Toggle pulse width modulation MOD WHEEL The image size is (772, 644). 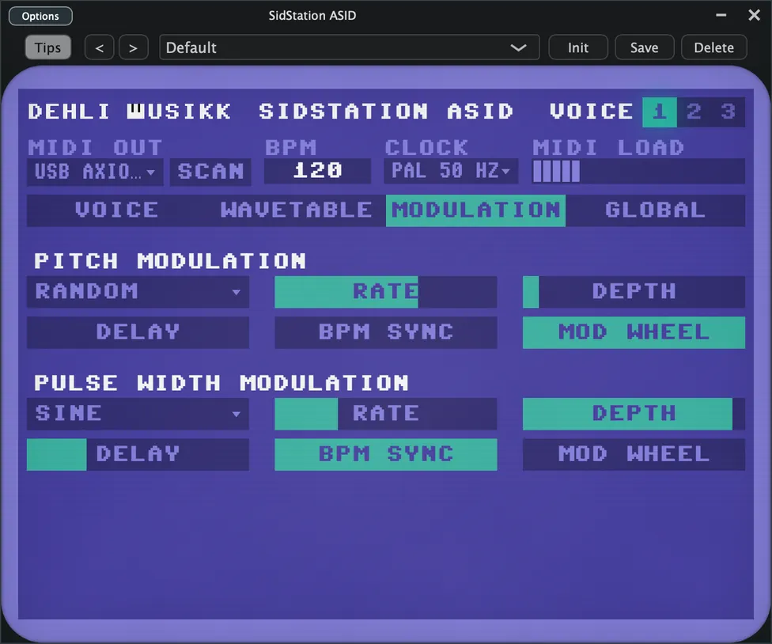[634, 454]
